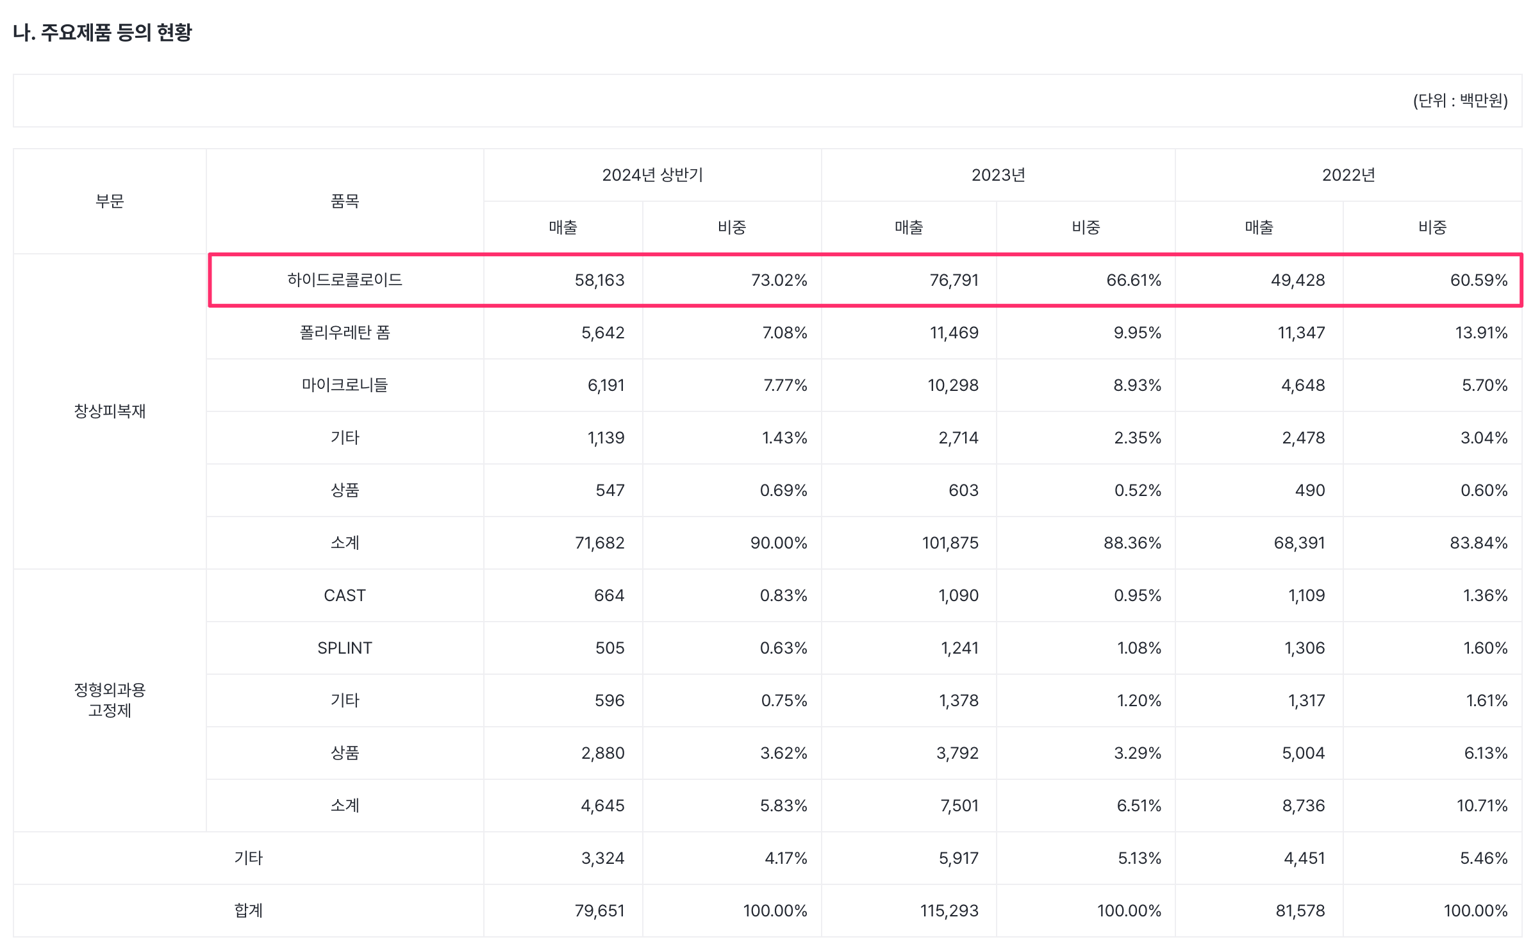The image size is (1533, 951).
Task: Click the 정형외과용 고정제 segment cell
Action: [110, 700]
